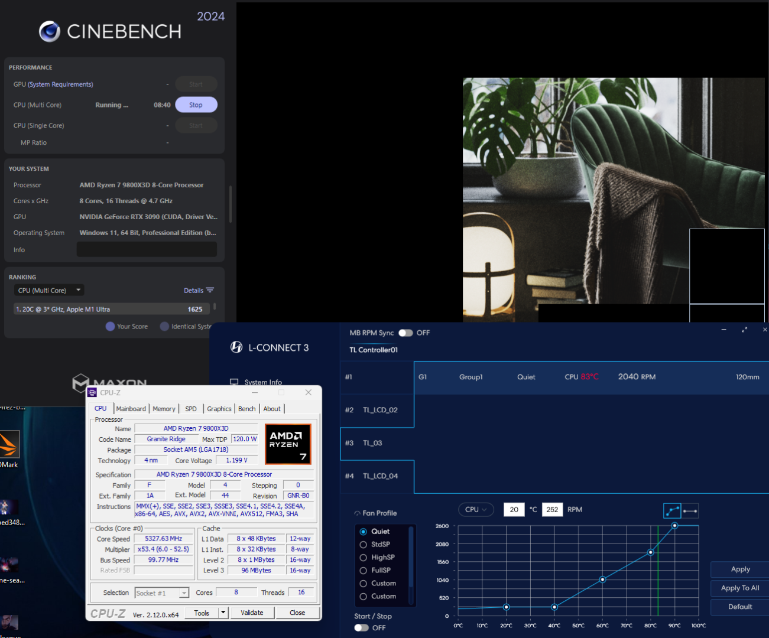Click the Identical System legend dot
The width and height of the screenshot is (769, 638).
pos(164,326)
